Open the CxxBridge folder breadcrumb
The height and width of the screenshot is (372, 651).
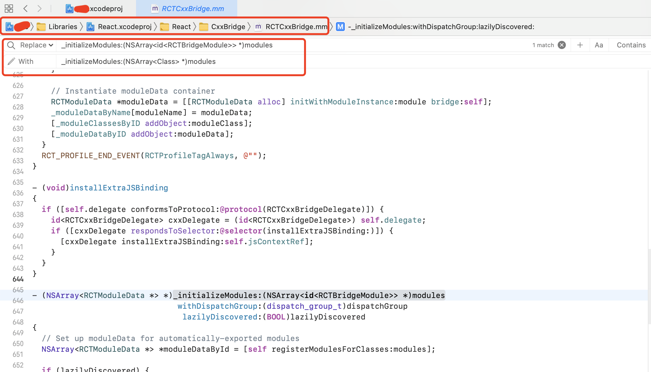(x=228, y=27)
